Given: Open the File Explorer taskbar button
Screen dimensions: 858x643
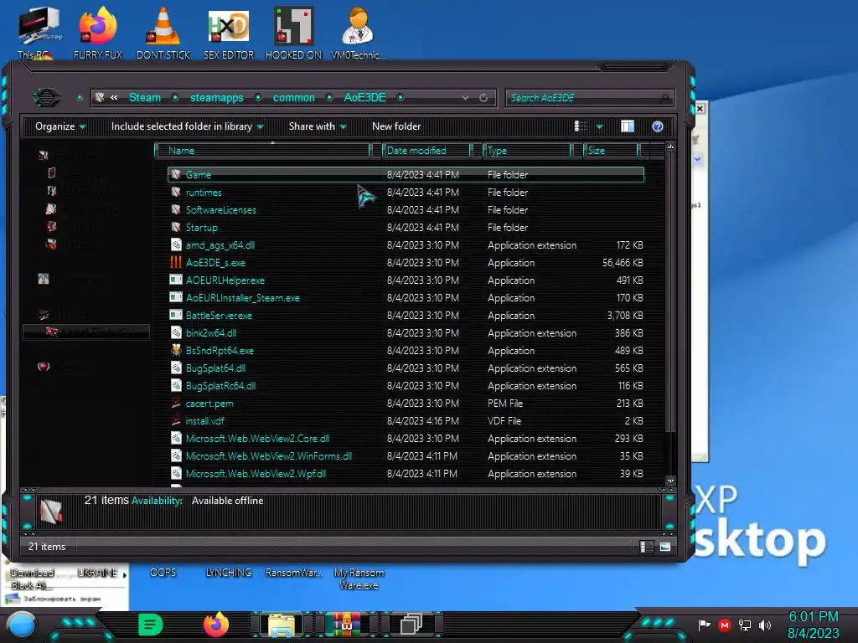Looking at the screenshot, I should tap(282, 625).
